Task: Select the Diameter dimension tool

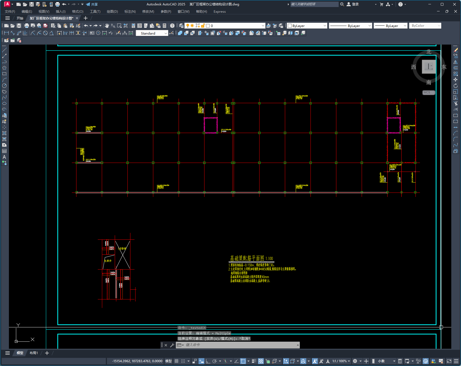Action: pyautogui.click(x=45, y=33)
